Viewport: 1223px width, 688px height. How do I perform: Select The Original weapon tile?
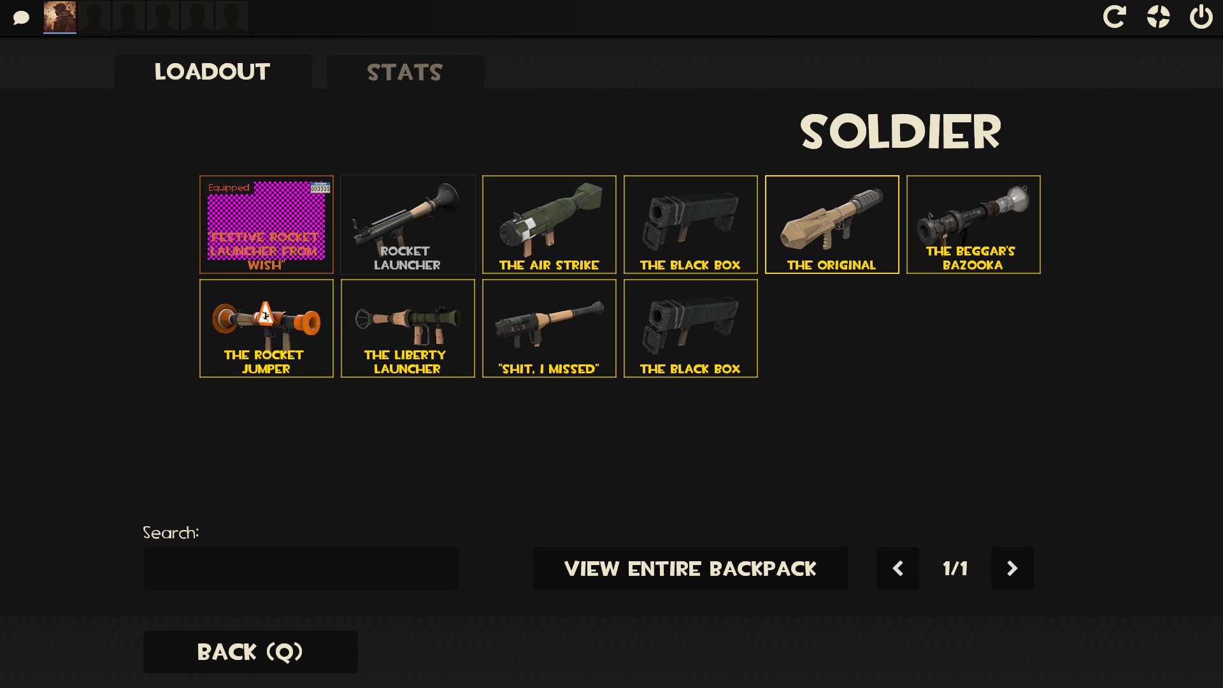(832, 224)
